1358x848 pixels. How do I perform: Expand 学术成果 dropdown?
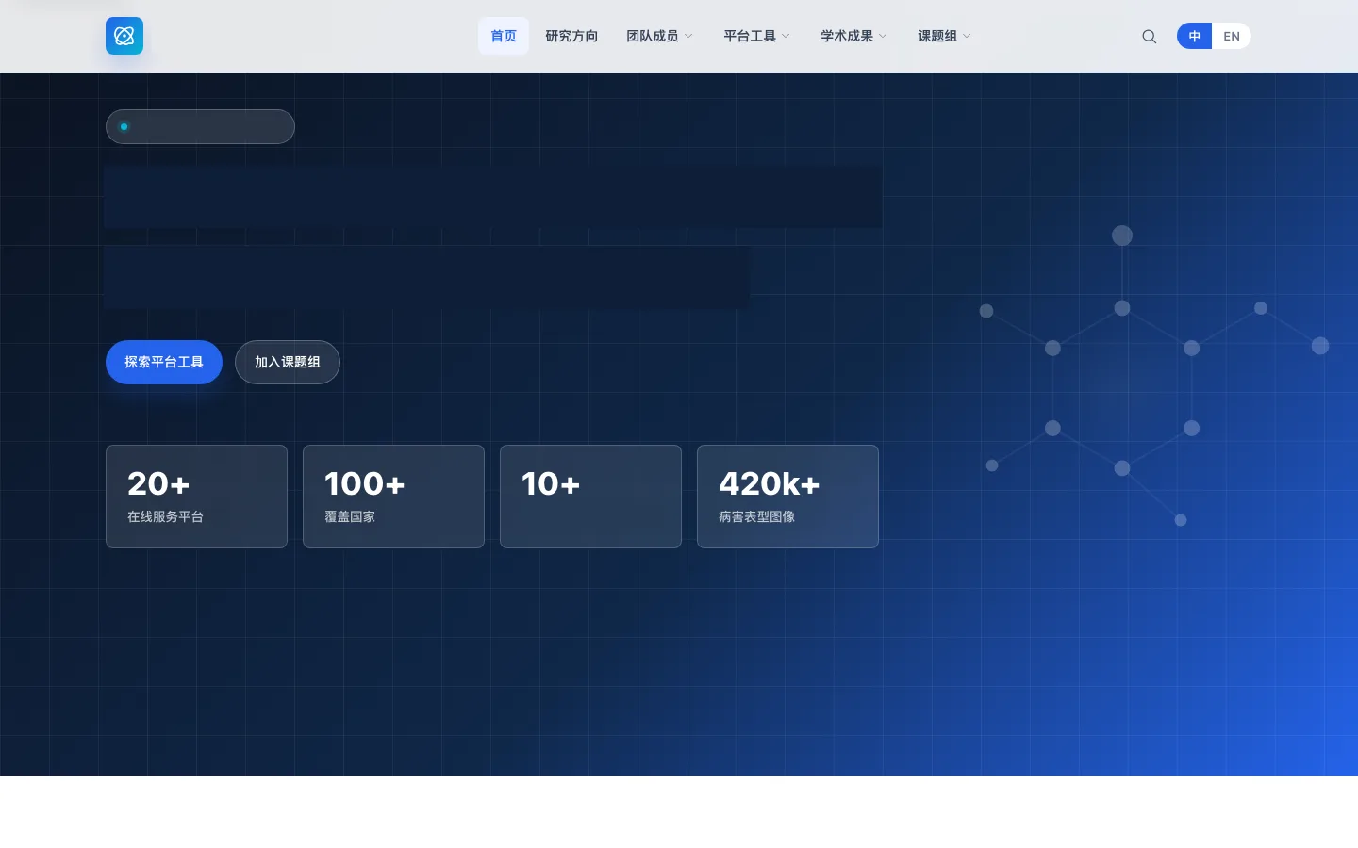click(x=853, y=36)
